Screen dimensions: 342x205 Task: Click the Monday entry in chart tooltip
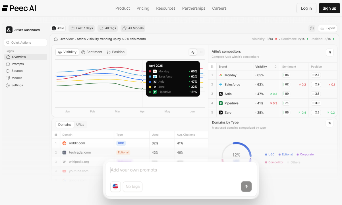tap(173, 72)
